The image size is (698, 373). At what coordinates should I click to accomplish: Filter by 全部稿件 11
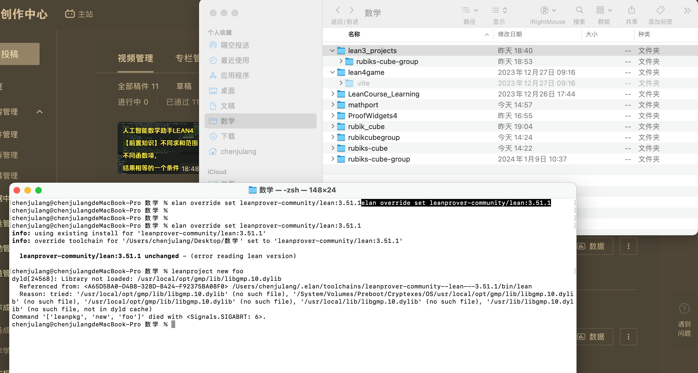pyautogui.click(x=138, y=86)
